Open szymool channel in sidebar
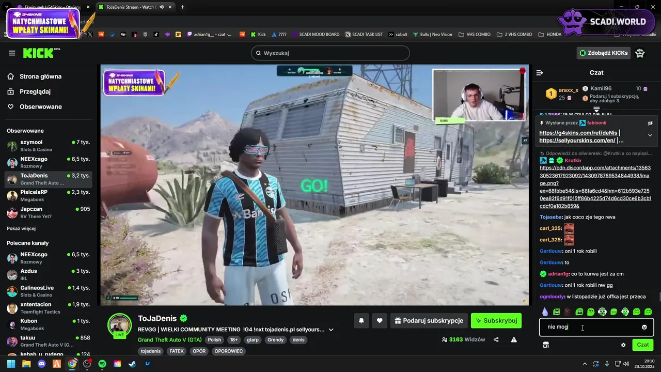Image resolution: width=661 pixels, height=372 pixels. tap(49, 145)
